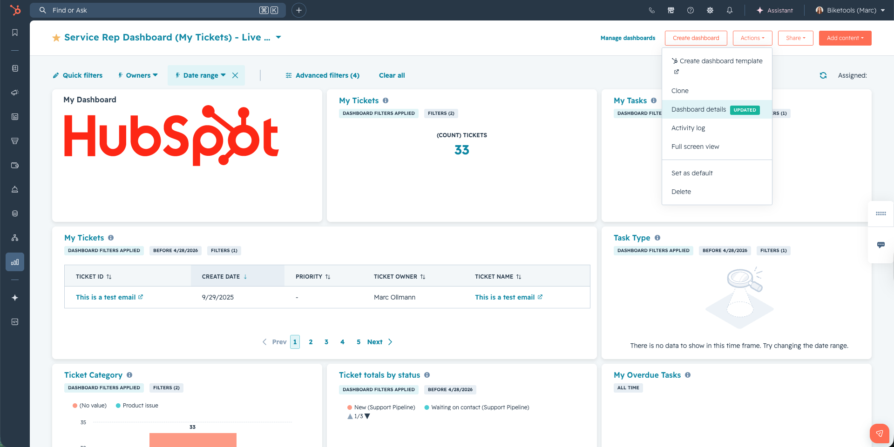Open the Commerce wallet icon in sidebar

coord(15,165)
